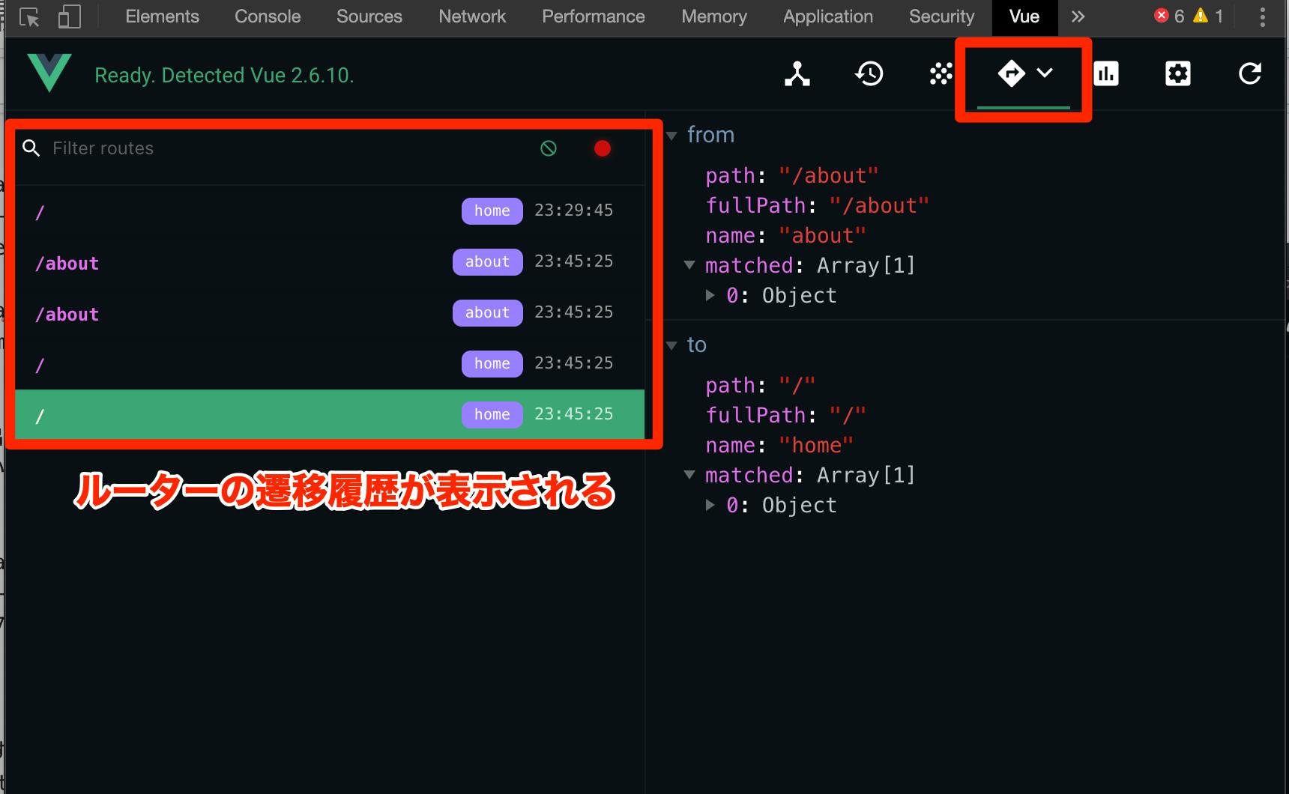Viewport: 1289px width, 794px height.
Task: Click the home route badge
Action: tap(492, 210)
